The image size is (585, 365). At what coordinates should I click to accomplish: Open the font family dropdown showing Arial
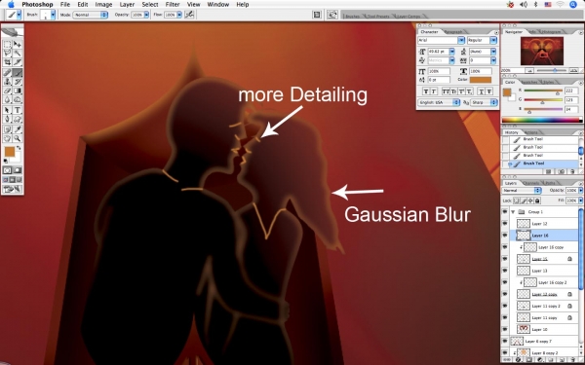[x=441, y=40]
